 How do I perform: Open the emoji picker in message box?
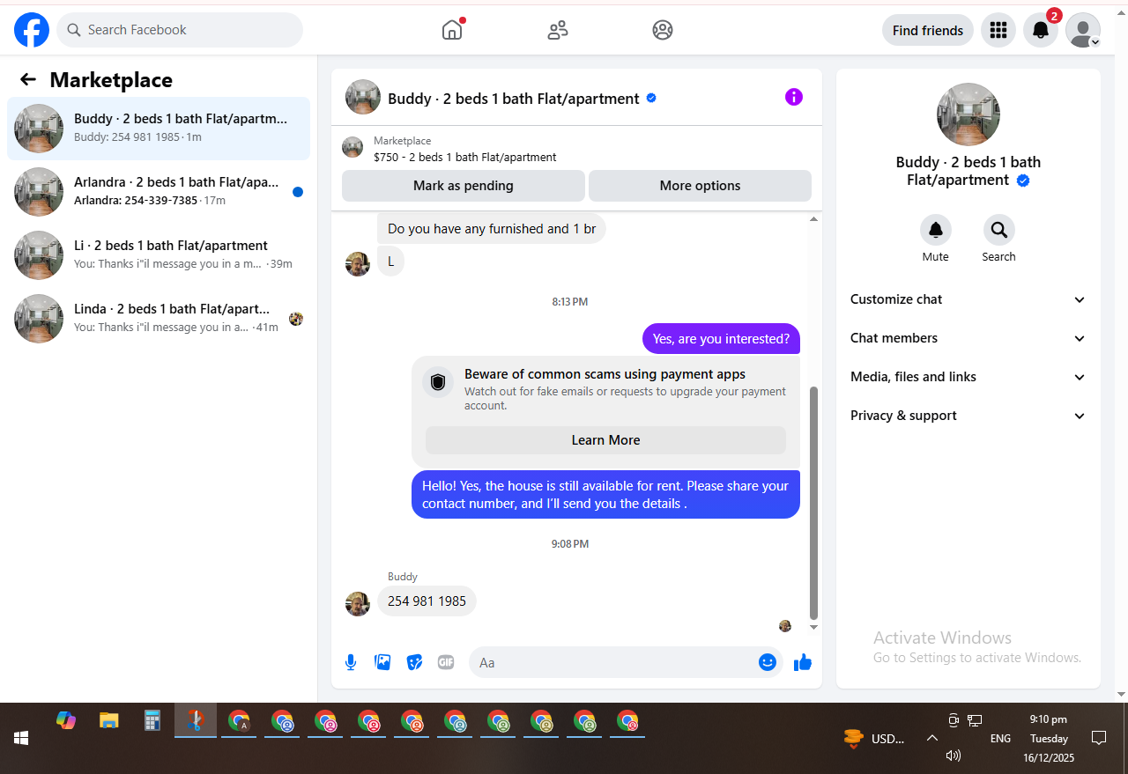tap(768, 662)
